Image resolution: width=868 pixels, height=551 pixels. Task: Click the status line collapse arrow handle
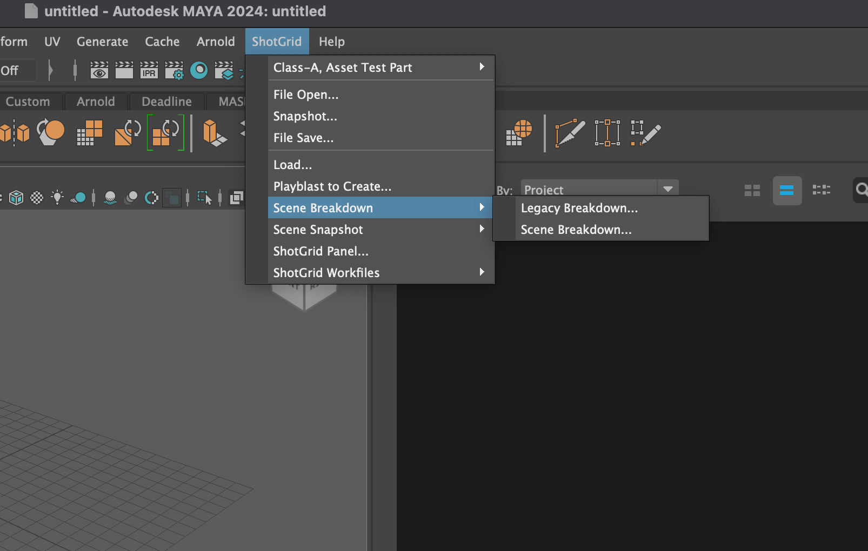click(50, 70)
